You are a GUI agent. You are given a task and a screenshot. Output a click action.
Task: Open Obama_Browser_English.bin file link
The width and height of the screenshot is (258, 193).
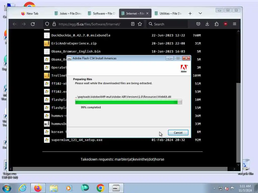pyautogui.click(x=76, y=51)
